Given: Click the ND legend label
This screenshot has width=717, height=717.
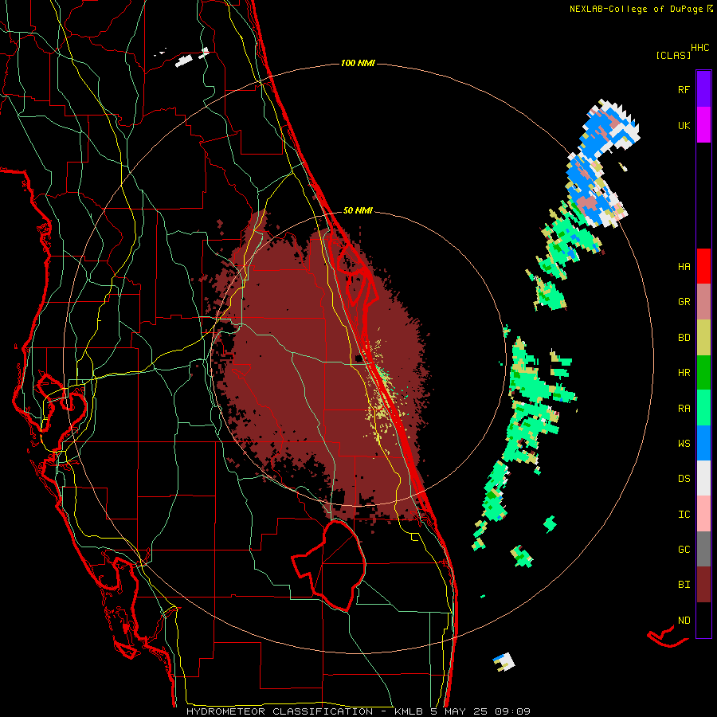Looking at the screenshot, I should point(684,621).
